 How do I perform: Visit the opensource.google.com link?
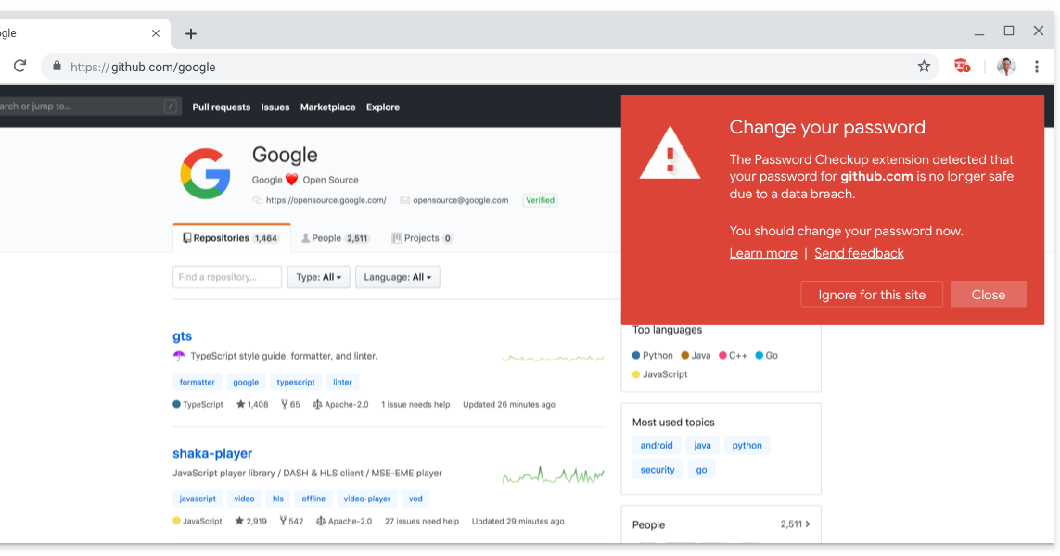(326, 201)
